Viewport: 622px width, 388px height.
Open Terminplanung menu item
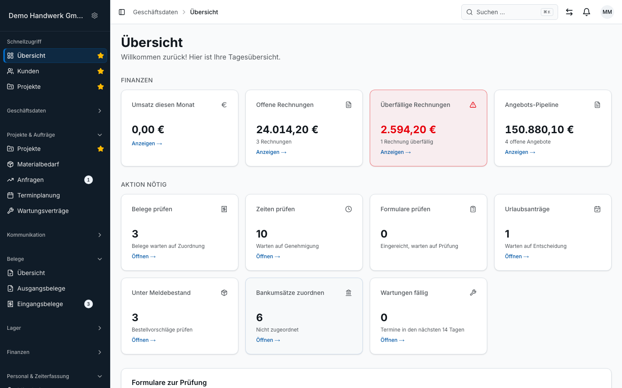point(55,195)
